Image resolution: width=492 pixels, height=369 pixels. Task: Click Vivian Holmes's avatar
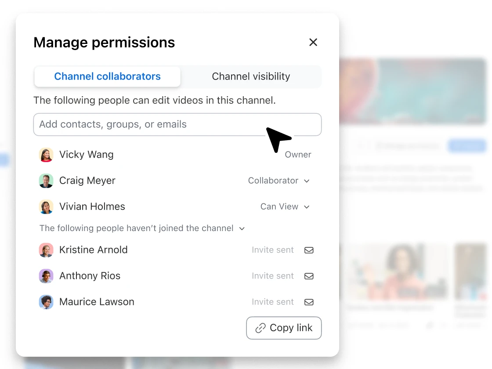[46, 206]
